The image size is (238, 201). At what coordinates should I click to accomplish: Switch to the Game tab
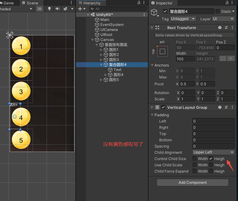click(7, 3)
